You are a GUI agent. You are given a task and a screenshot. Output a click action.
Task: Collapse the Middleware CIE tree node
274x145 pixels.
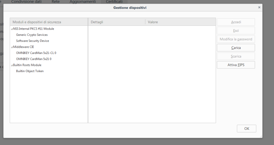tap(12, 47)
